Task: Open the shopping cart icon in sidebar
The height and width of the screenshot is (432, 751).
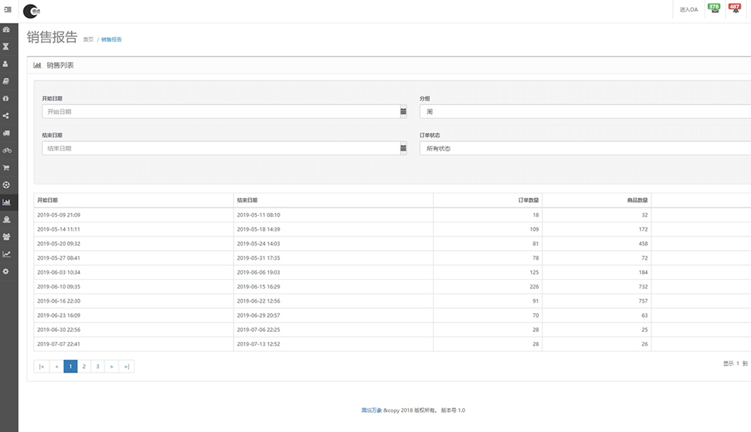Action: [x=7, y=168]
